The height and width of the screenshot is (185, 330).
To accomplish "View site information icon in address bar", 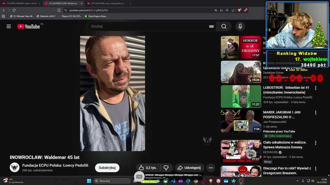I will [x=65, y=10].
